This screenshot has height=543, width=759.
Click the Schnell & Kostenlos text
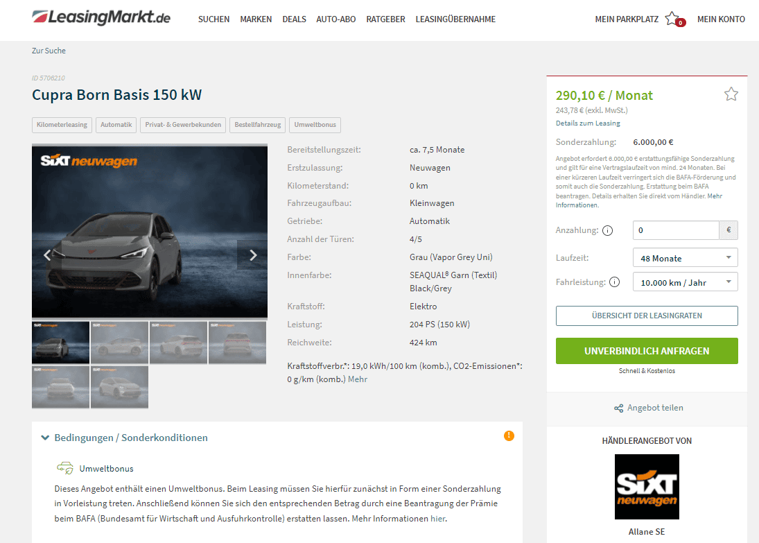[x=647, y=370]
